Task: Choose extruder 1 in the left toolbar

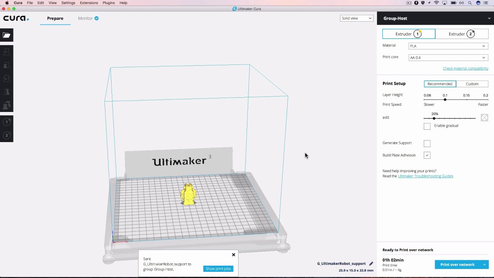Action: (x=7, y=122)
